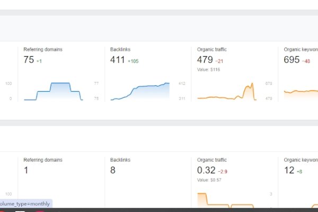This screenshot has height=212, width=318.
Task: Click the blue Backlinks growth chart
Action: 140,92
